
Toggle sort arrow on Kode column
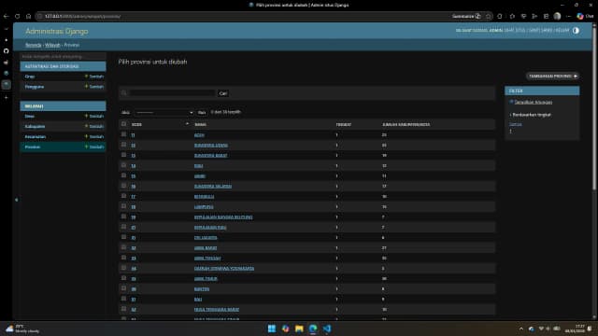187,124
